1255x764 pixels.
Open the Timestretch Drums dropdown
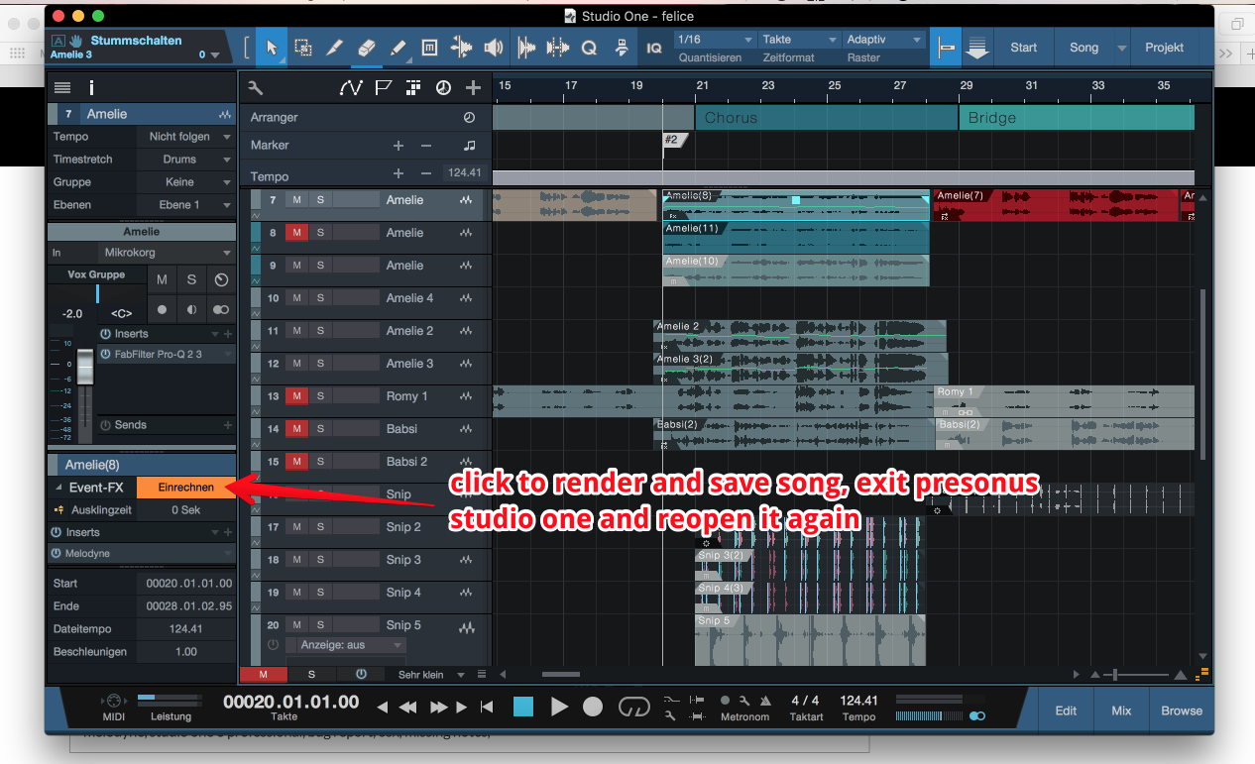[186, 160]
